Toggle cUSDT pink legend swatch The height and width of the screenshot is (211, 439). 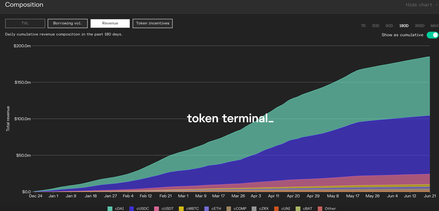point(156,209)
